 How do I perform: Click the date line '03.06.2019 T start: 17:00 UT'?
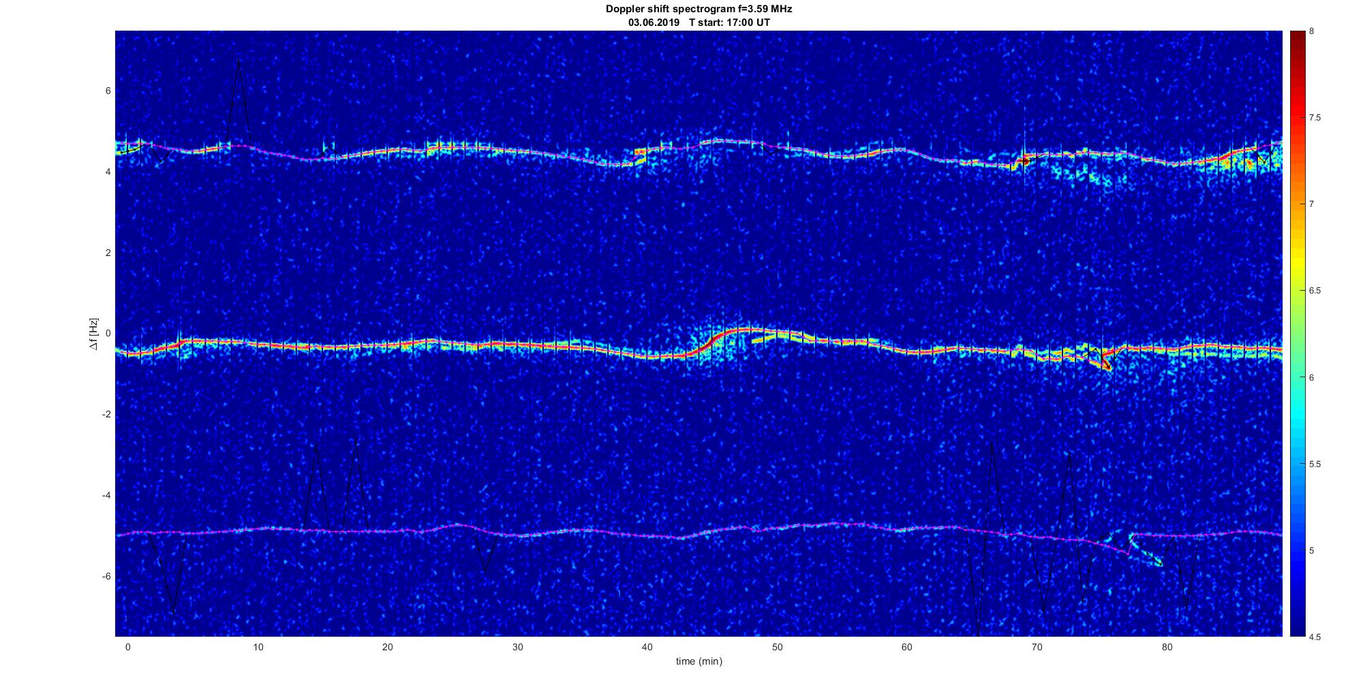pyautogui.click(x=699, y=22)
